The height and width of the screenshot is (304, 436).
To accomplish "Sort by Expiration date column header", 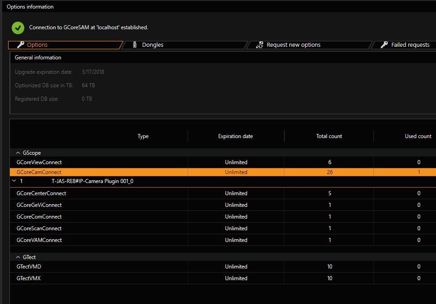I will click(x=235, y=136).
